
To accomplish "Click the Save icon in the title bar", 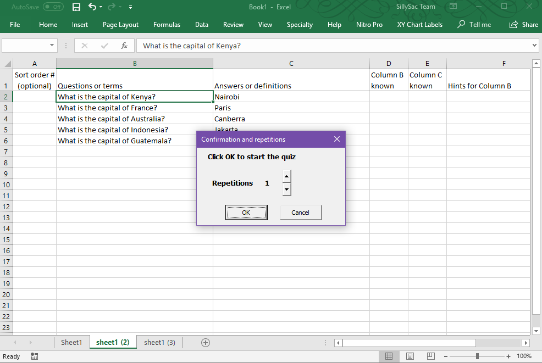I will (76, 7).
